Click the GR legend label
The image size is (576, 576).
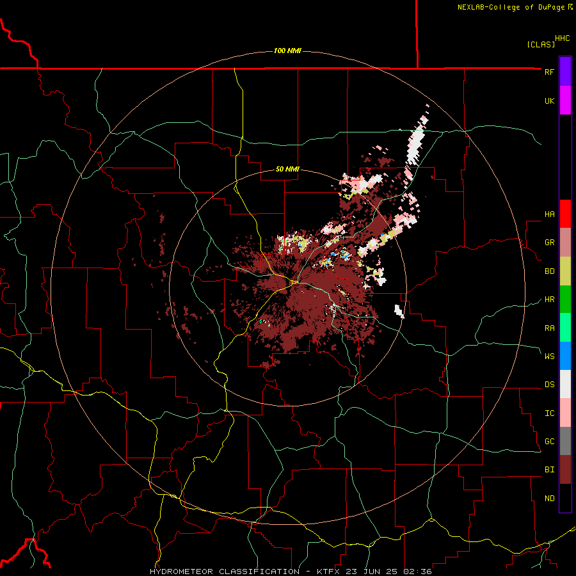coord(549,243)
